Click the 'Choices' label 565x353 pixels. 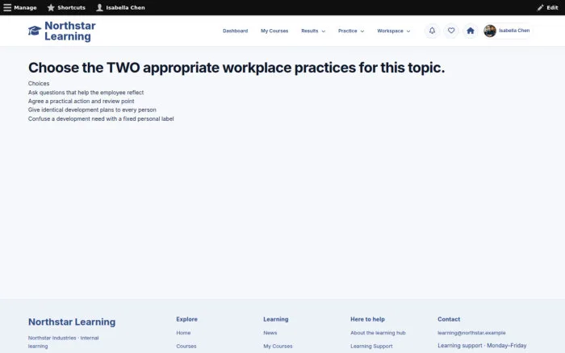[x=39, y=84]
